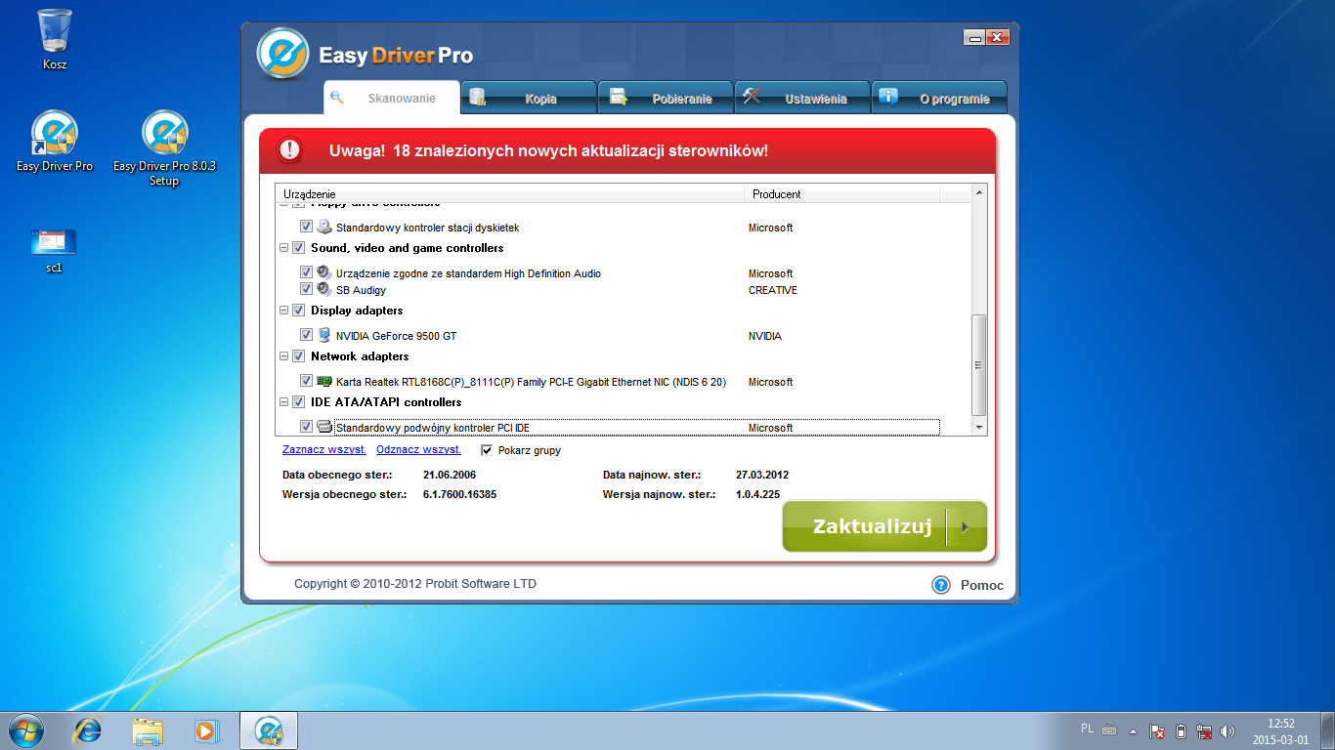Uncheck the Display adapters group checkbox
1335x750 pixels.
click(x=298, y=311)
